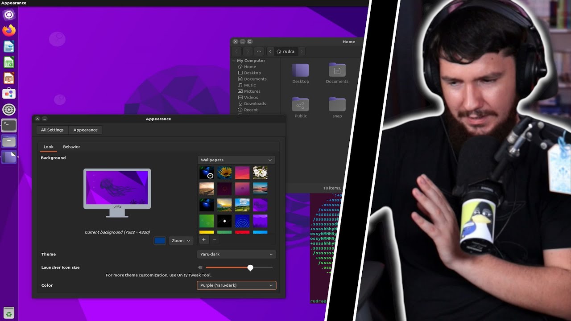Go up one folder in file manager
Screen dimensions: 571x321
coord(259,51)
